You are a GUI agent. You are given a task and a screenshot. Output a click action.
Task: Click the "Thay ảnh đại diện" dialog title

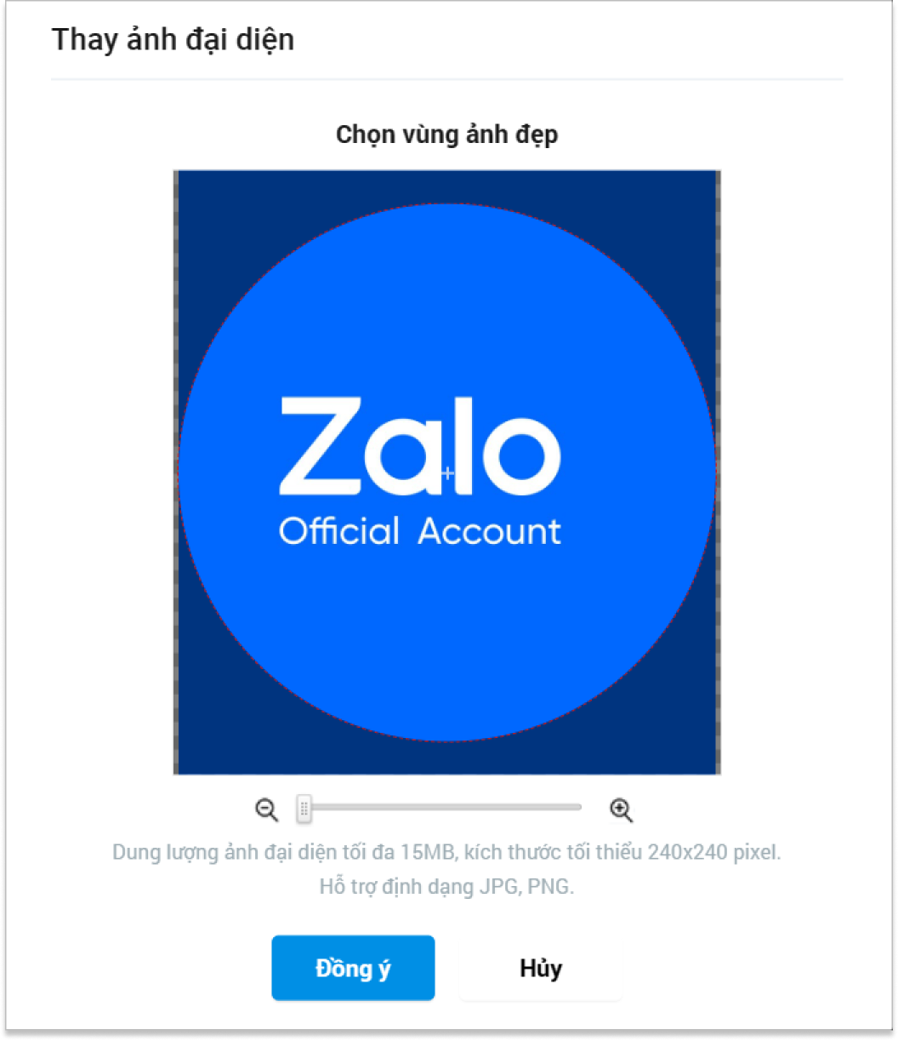coord(173,40)
